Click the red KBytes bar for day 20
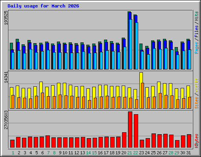The image size is (201, 157). point(124,140)
